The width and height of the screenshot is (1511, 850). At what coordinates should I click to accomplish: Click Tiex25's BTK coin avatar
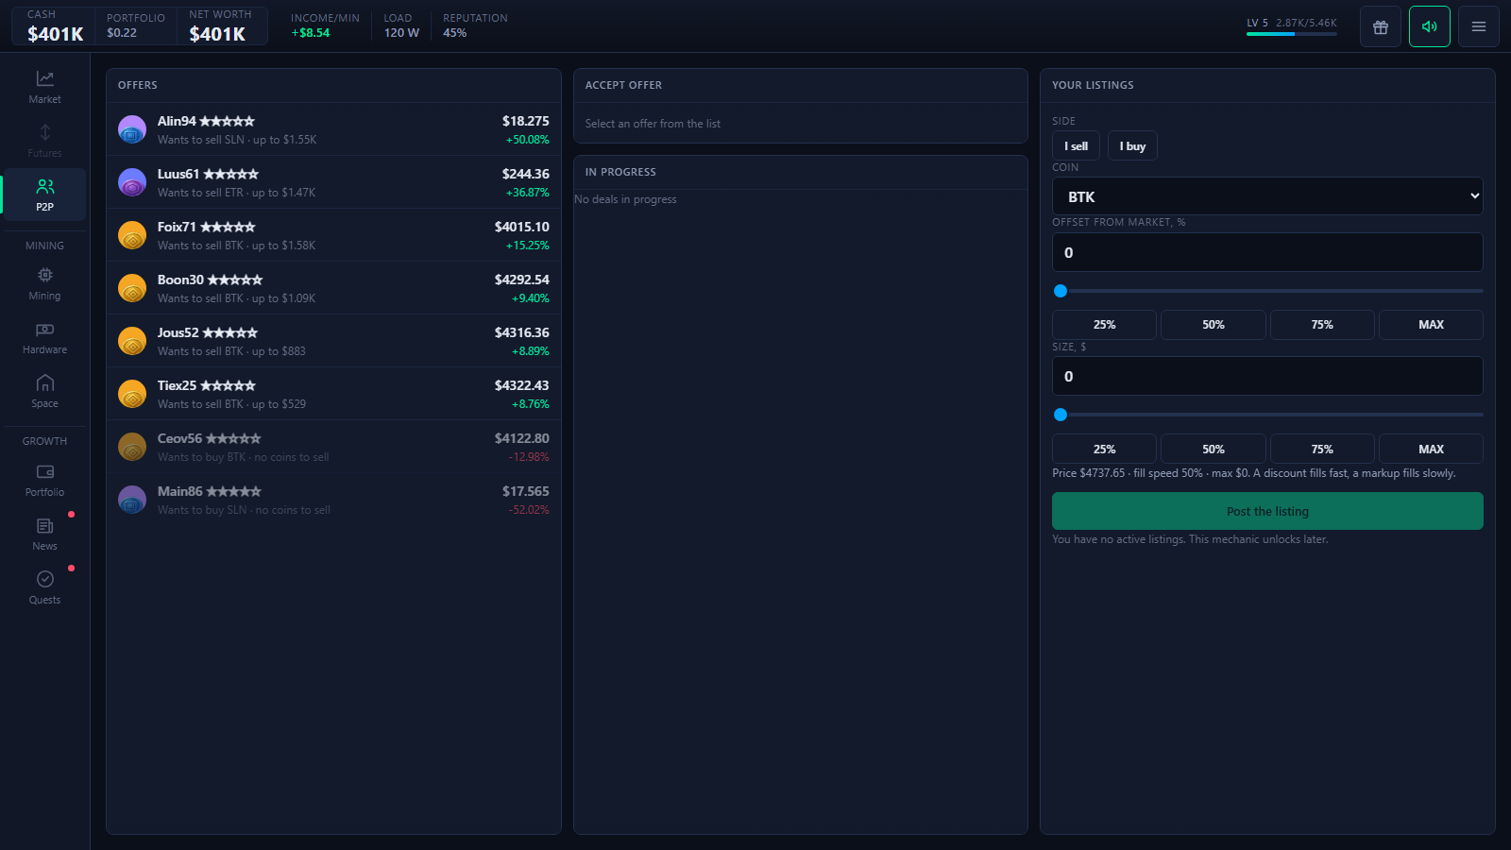(132, 394)
